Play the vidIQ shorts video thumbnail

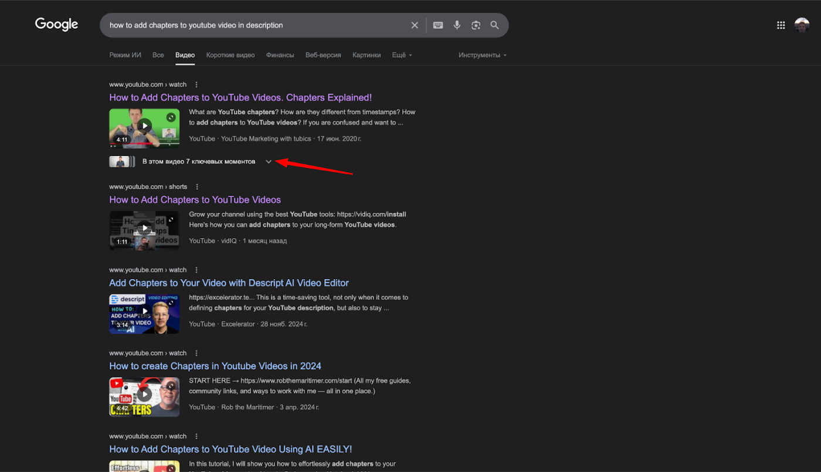point(144,230)
